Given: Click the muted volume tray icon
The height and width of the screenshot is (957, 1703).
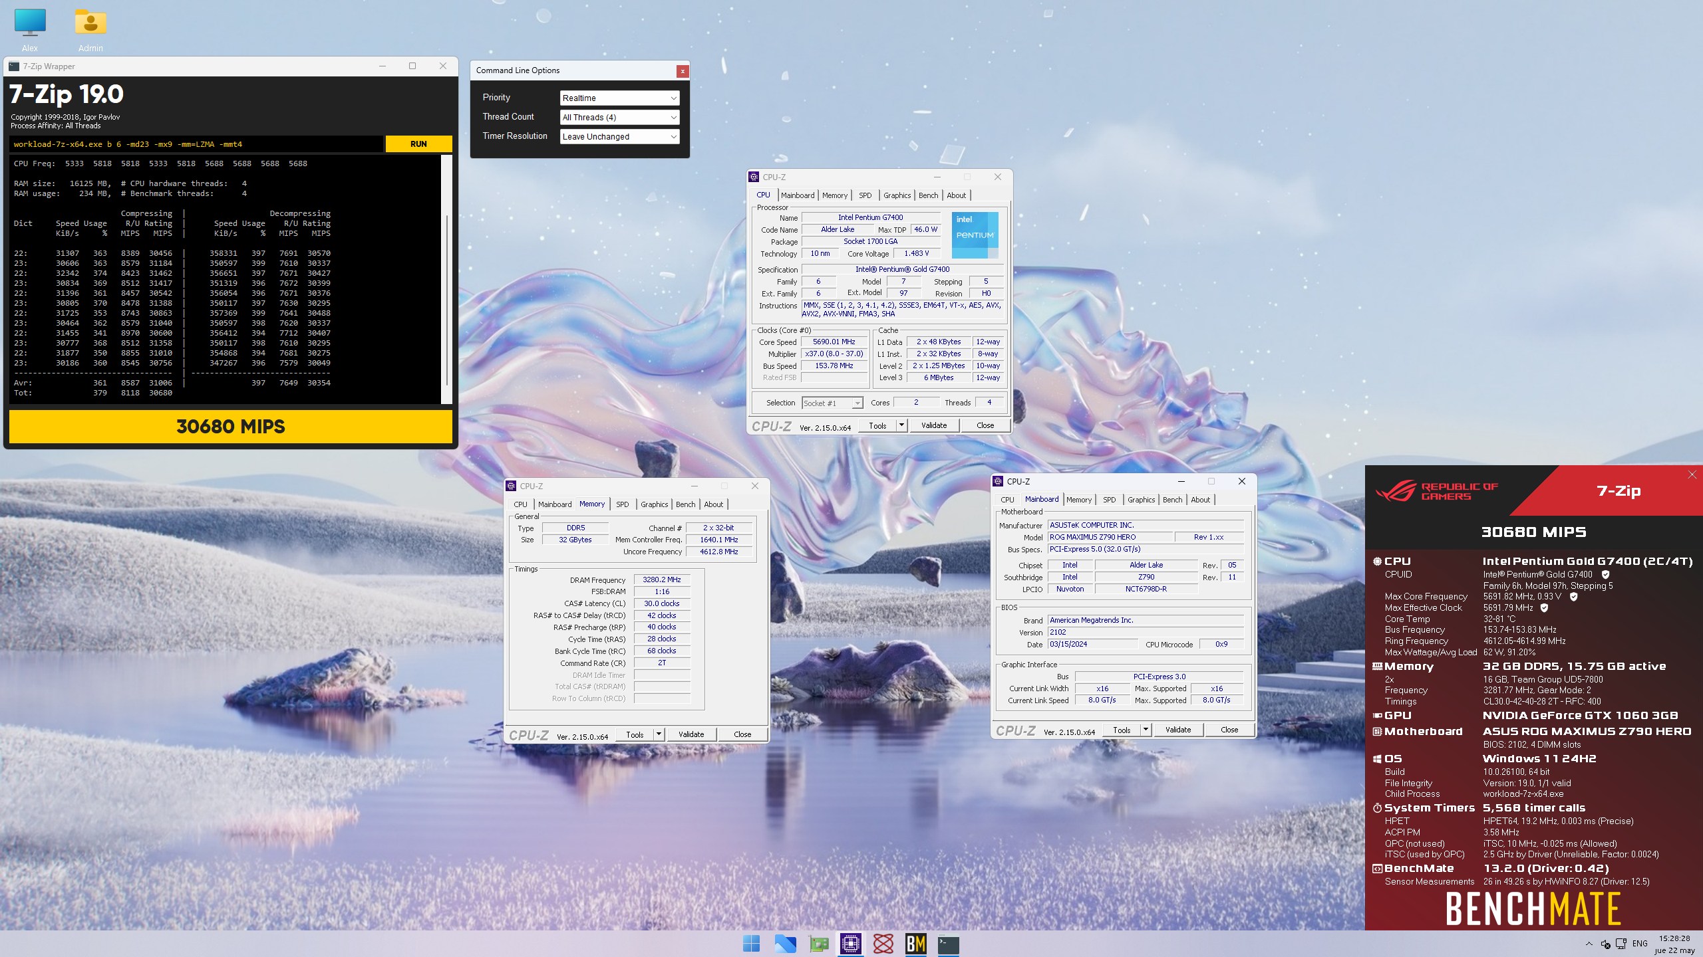Looking at the screenshot, I should tap(1605, 944).
